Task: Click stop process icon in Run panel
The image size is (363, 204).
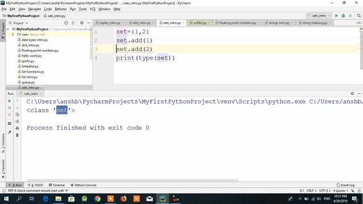Action: (10, 108)
